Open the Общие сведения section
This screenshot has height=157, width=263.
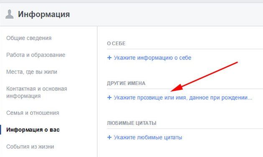(29, 38)
